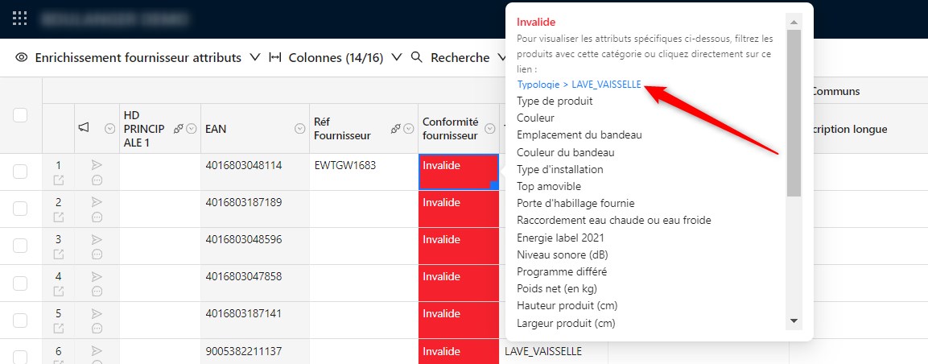
Task: Open the EAN column filter dropdown
Action: coord(299,129)
